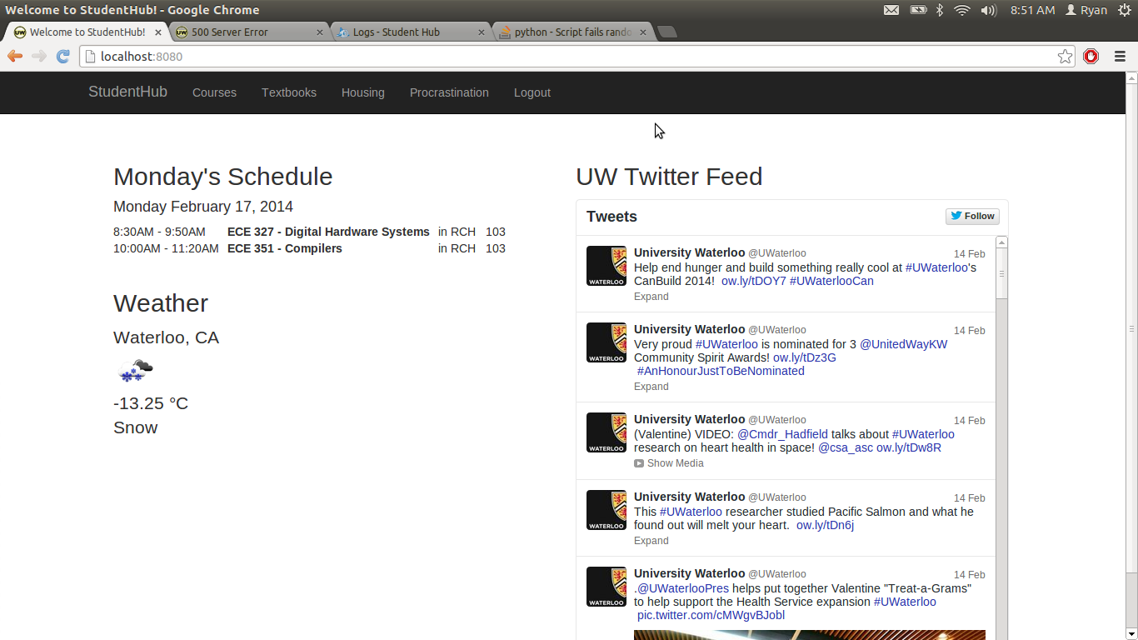Open the red Adblock extension icon
This screenshot has height=640, width=1138.
pyautogui.click(x=1091, y=56)
